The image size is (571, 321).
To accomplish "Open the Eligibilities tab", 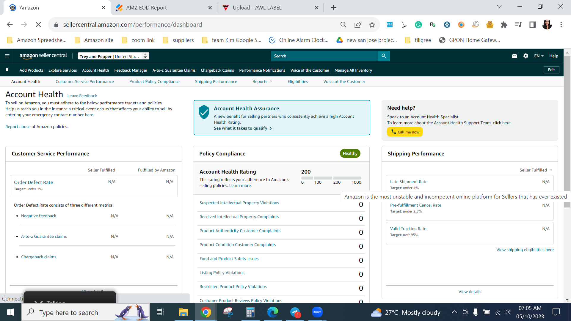I will [298, 81].
